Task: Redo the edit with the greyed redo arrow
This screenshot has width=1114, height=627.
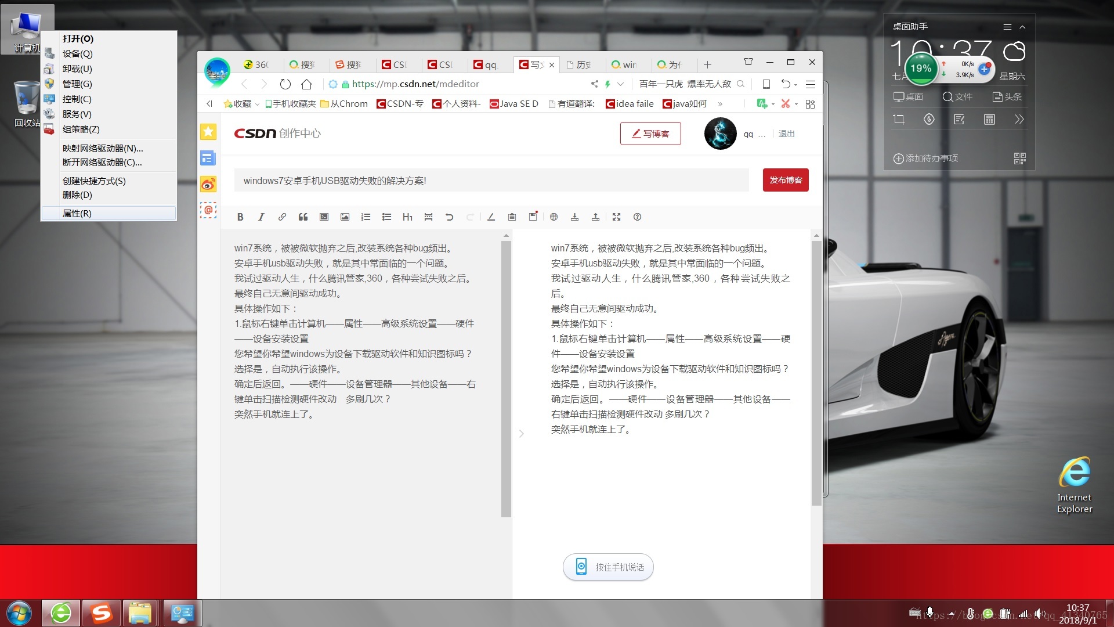Action: pos(470,217)
